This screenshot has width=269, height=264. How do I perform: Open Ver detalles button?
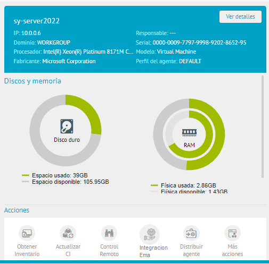[x=240, y=16]
